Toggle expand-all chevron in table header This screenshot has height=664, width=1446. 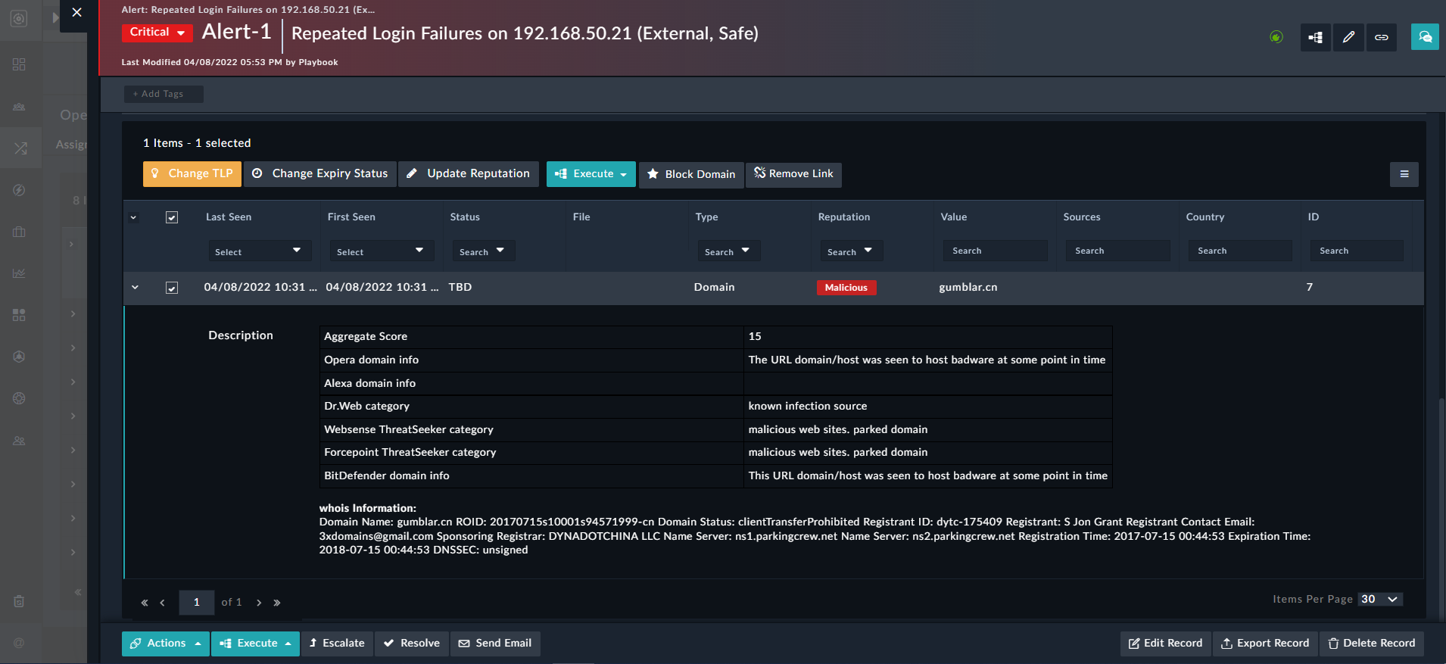[x=133, y=218]
